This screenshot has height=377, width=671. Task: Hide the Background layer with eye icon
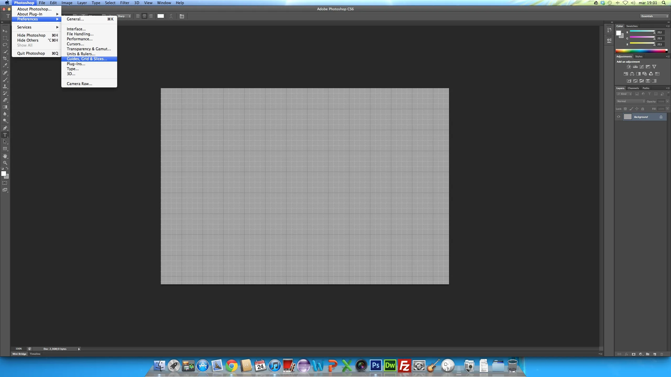pyautogui.click(x=619, y=117)
